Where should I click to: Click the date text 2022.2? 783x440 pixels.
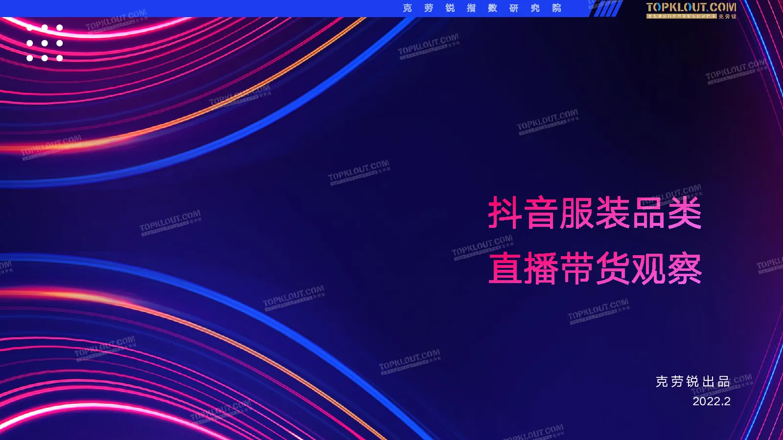click(712, 401)
